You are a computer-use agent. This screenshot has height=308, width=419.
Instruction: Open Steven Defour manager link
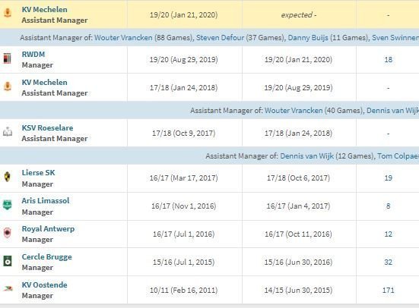pos(221,38)
